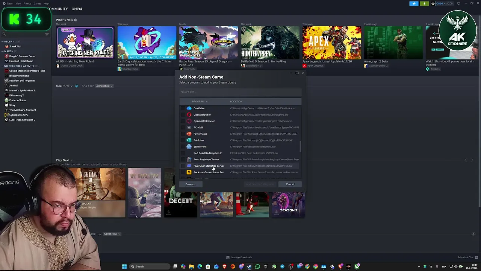Click the Windows taskbar Search box
The width and height of the screenshot is (481, 271).
pos(150,266)
